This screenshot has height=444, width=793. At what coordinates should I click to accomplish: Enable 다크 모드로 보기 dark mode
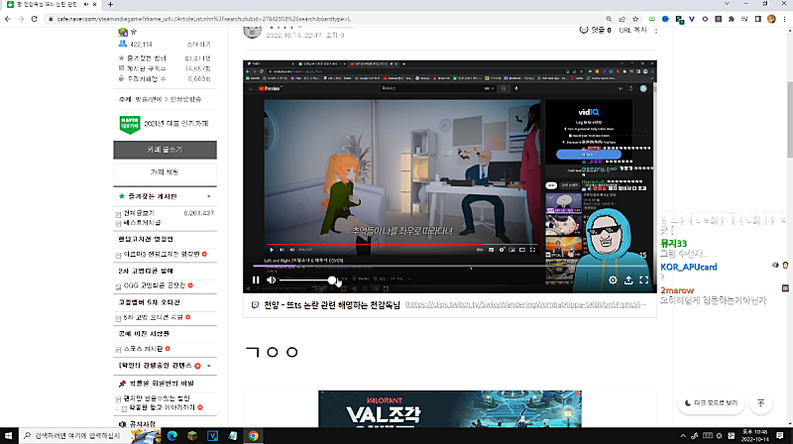pyautogui.click(x=711, y=403)
